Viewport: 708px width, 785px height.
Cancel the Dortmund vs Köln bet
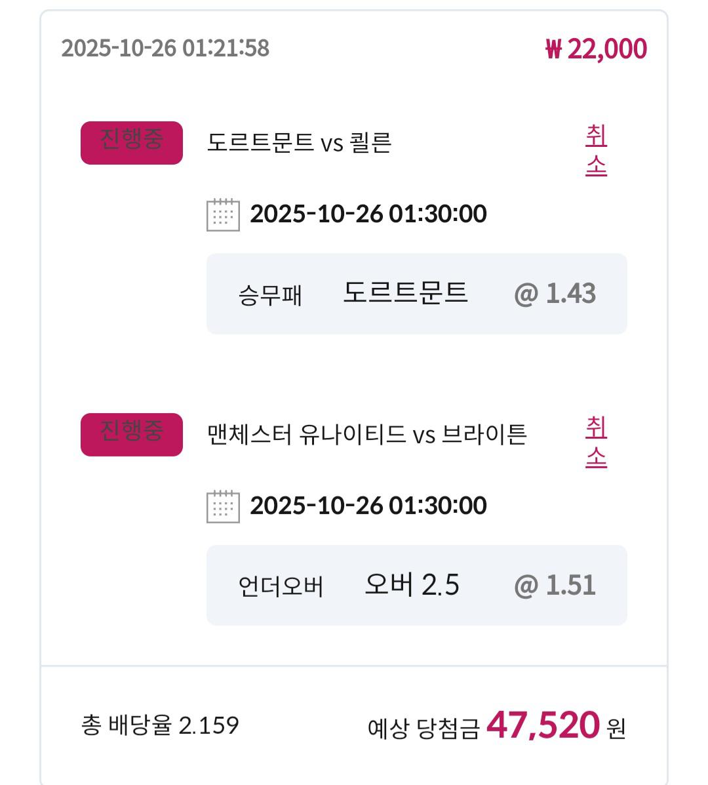click(x=596, y=151)
